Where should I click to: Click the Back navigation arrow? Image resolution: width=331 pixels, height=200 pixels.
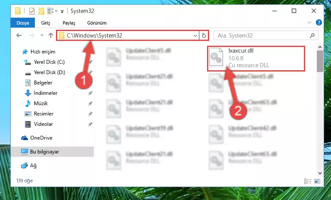[x=19, y=35]
